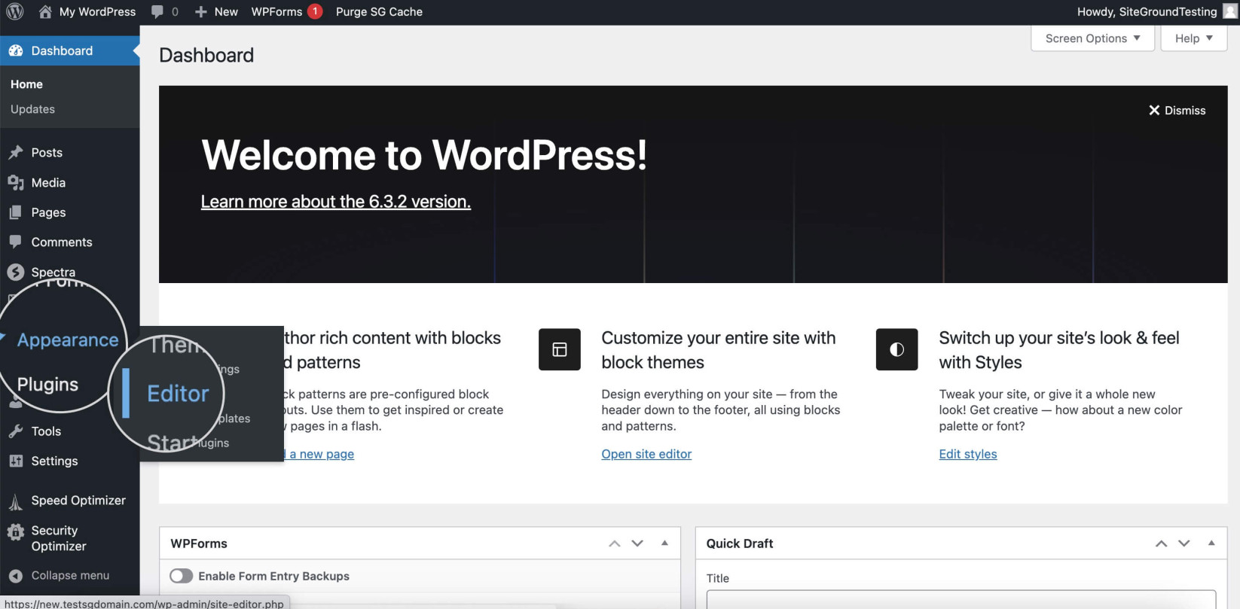
Task: Click the Settings sliders icon
Action: coord(16,461)
